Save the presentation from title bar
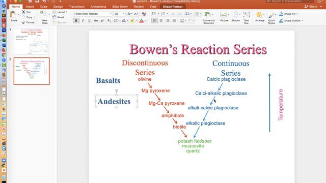This screenshot has height=183, width=326. click(37, 1)
